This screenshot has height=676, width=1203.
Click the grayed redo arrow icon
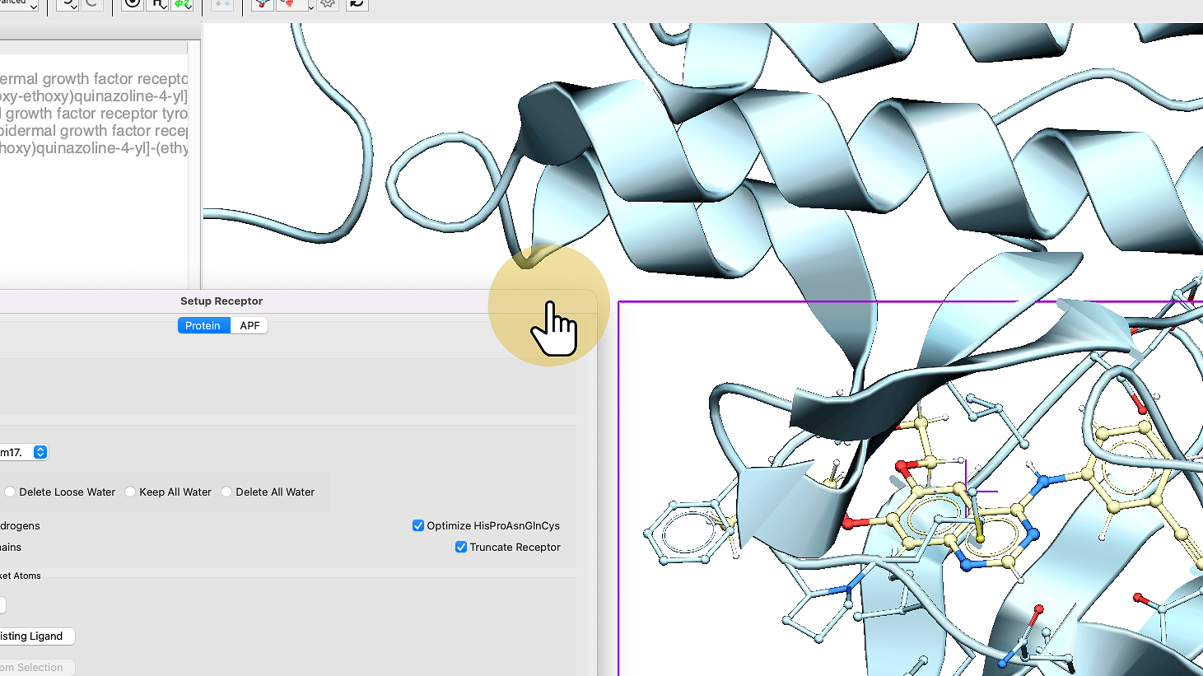point(92,4)
